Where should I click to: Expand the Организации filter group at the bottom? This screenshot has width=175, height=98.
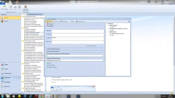(48, 65)
